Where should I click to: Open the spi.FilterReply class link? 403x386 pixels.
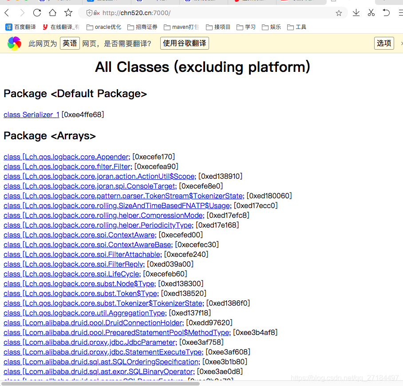tap(74, 264)
